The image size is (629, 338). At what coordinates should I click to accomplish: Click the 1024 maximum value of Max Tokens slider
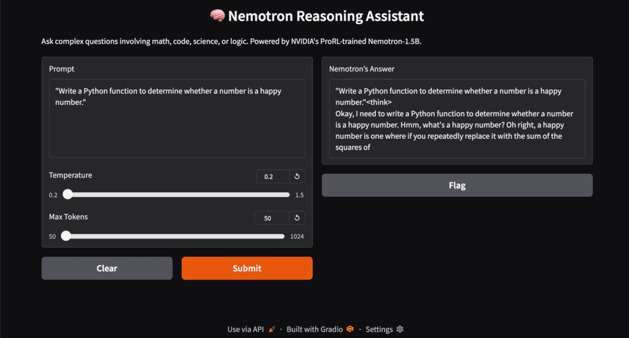297,237
